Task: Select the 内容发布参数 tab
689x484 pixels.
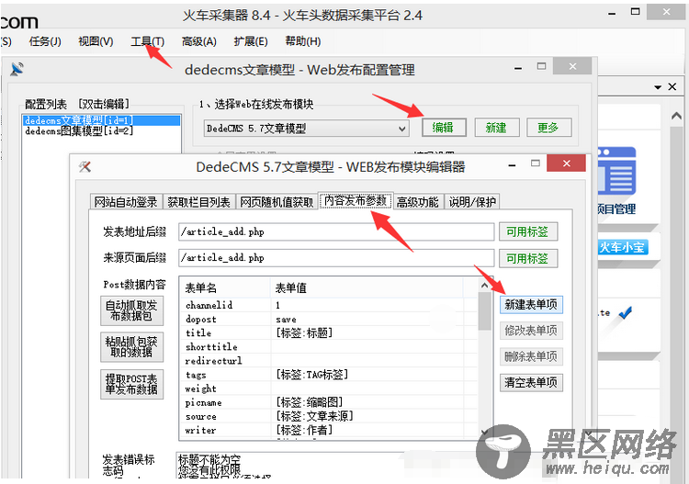Action: [356, 201]
